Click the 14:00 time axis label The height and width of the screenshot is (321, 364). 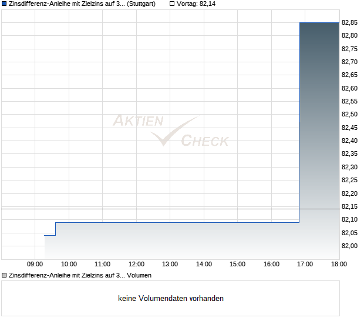(x=204, y=265)
